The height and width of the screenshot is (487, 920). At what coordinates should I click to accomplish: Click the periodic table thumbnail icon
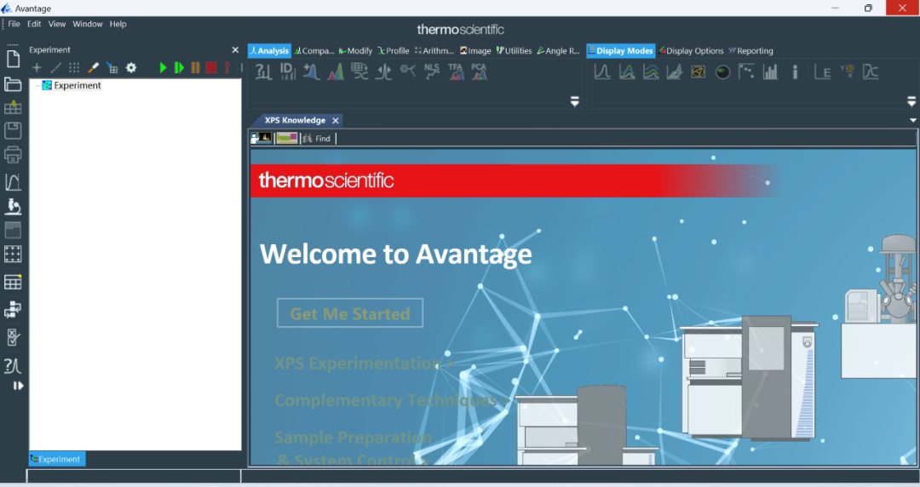(x=287, y=138)
